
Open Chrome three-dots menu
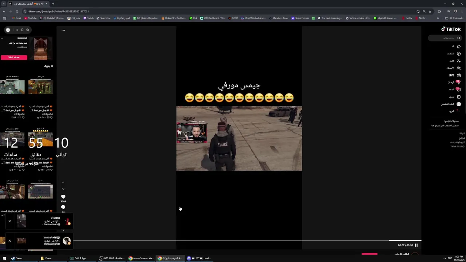[461, 11]
